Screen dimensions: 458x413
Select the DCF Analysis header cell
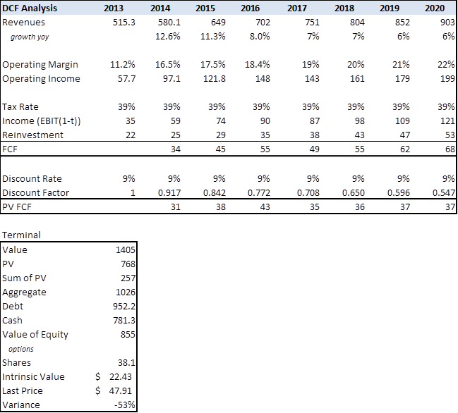coord(30,8)
